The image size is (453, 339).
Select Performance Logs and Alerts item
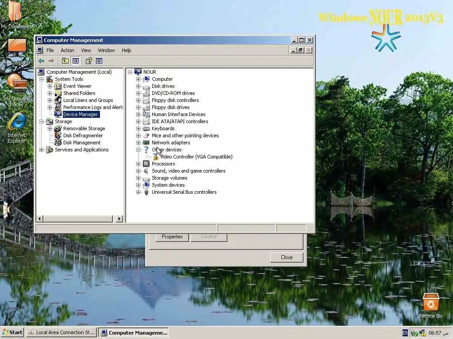point(93,107)
